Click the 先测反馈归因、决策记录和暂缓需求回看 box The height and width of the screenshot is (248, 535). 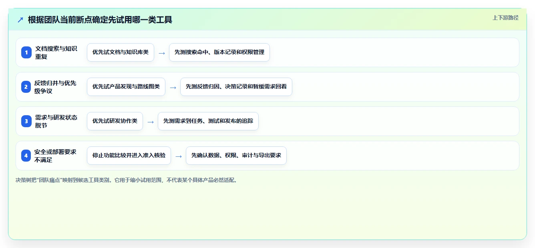click(236, 87)
